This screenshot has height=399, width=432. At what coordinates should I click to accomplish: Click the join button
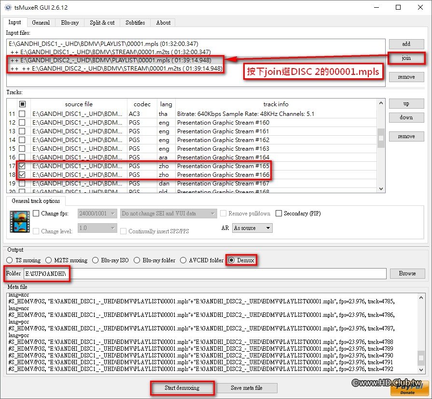406,58
